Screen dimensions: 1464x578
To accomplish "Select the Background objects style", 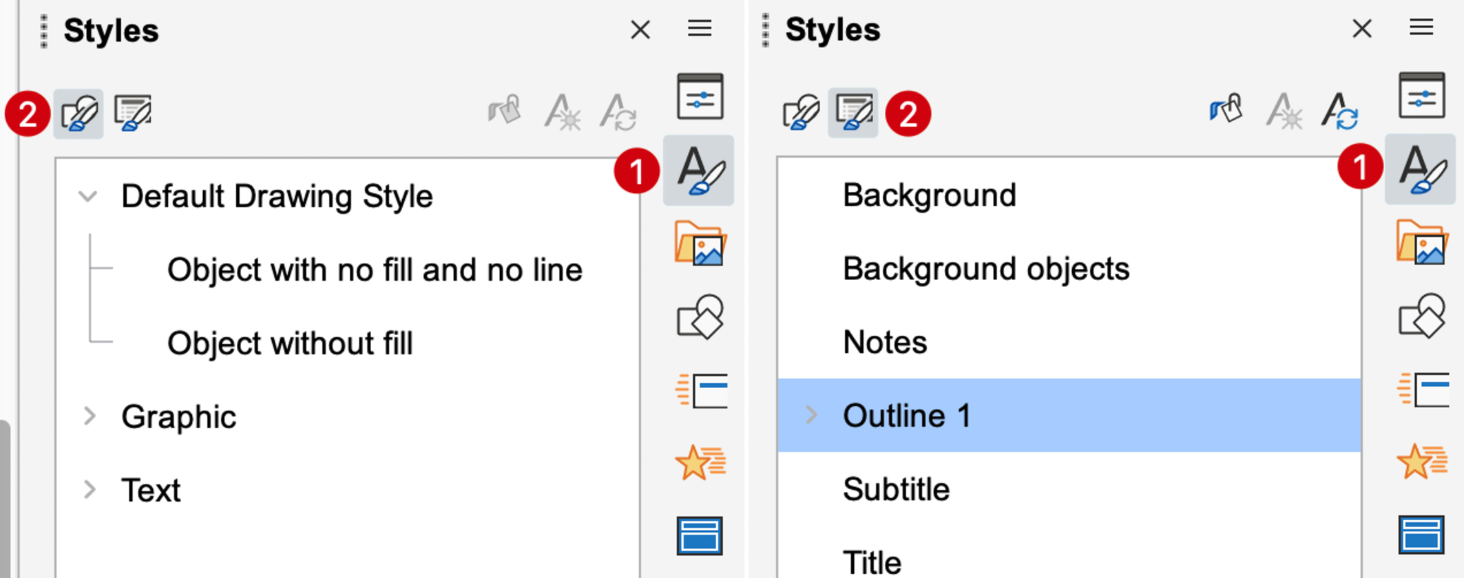I will pyautogui.click(x=985, y=269).
